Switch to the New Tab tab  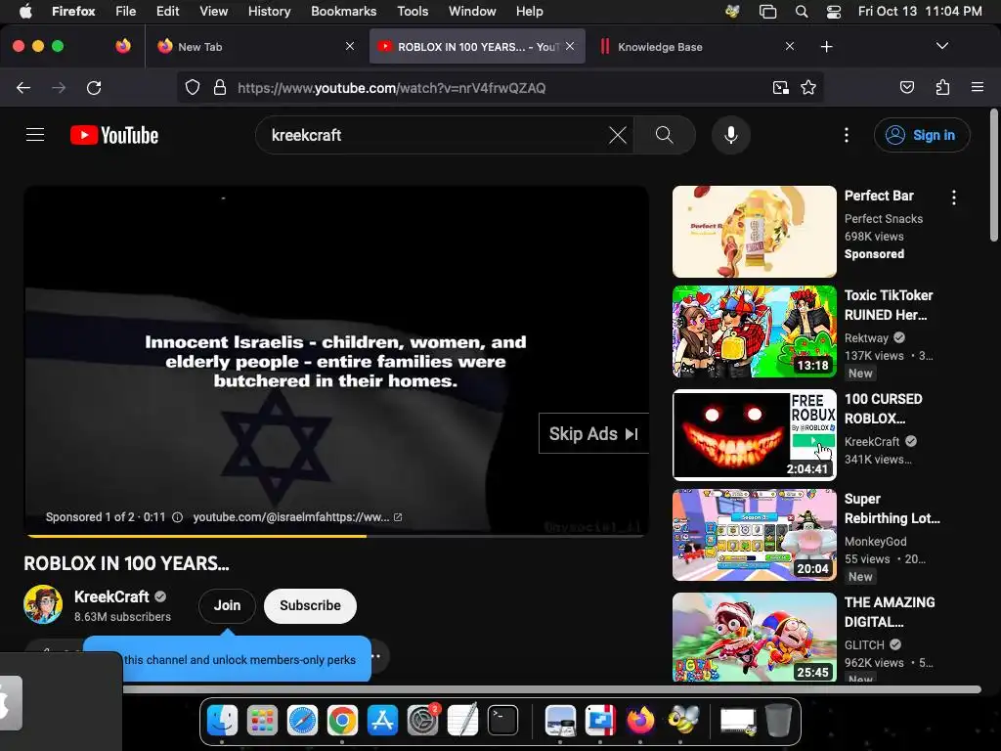pos(255,47)
